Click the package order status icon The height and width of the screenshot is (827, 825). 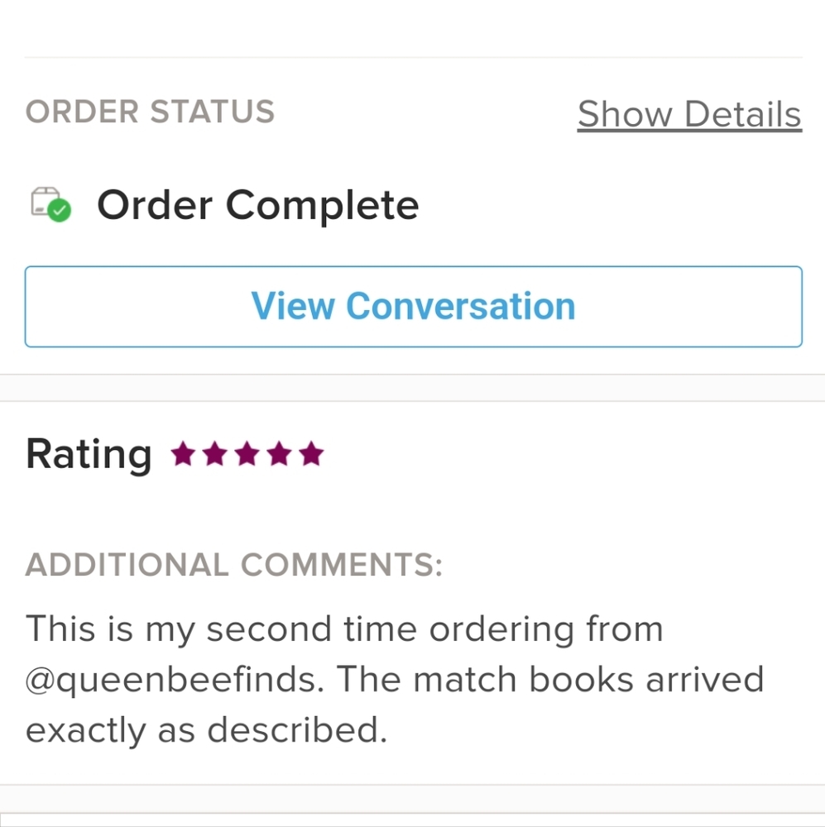[44, 202]
